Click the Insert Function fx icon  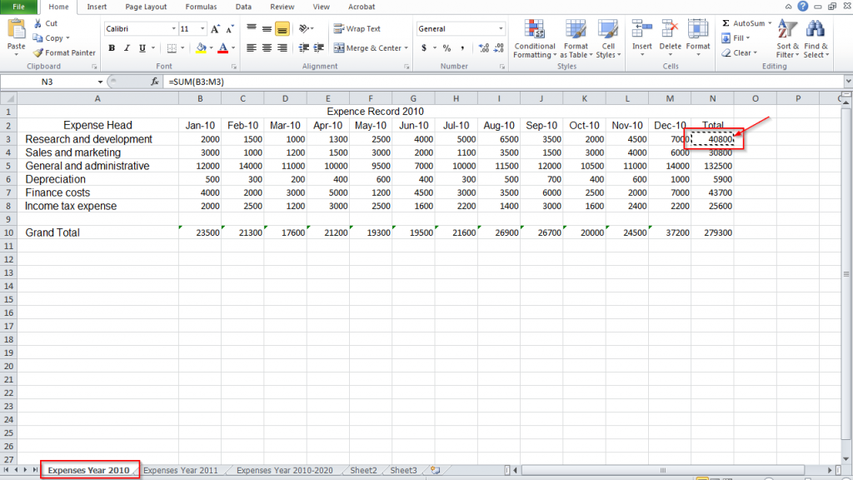tap(154, 82)
